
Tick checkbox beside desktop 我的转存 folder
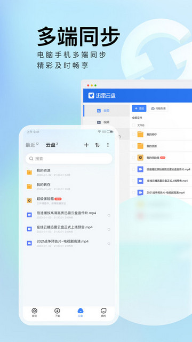coord(134,134)
